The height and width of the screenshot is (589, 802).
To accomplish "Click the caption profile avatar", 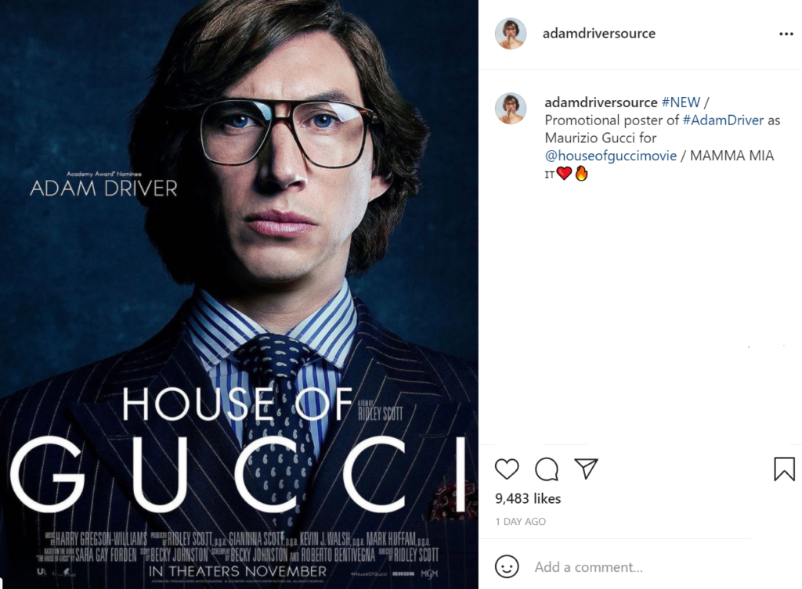I will coord(511,108).
